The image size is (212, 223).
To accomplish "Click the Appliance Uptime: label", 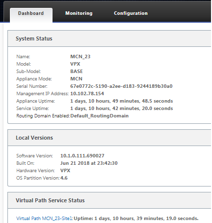I will click(x=36, y=101).
